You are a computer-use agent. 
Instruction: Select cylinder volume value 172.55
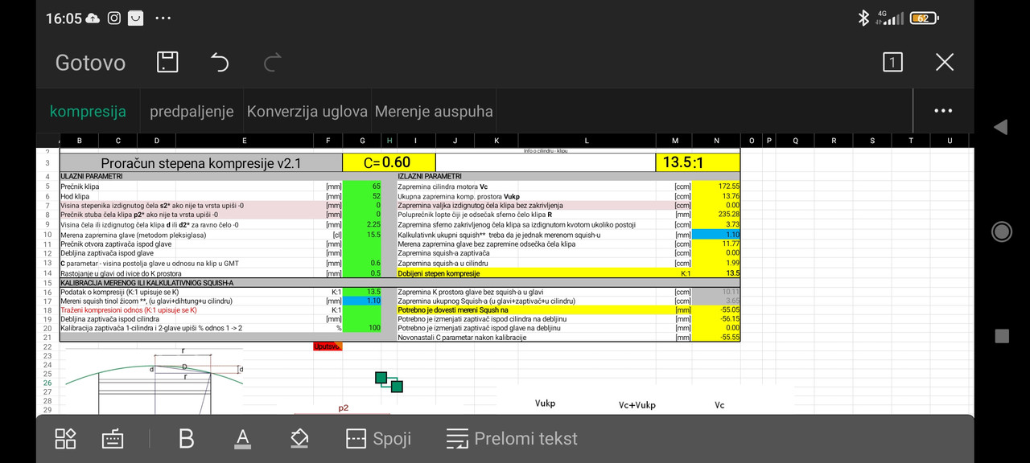point(718,186)
